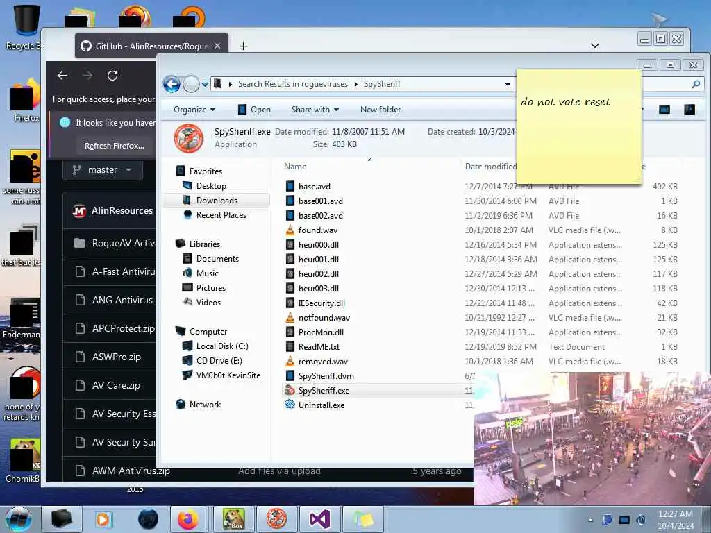Open recent locations dropdown beside the nav arrows
Screen dimensions: 711x533
click(x=205, y=84)
